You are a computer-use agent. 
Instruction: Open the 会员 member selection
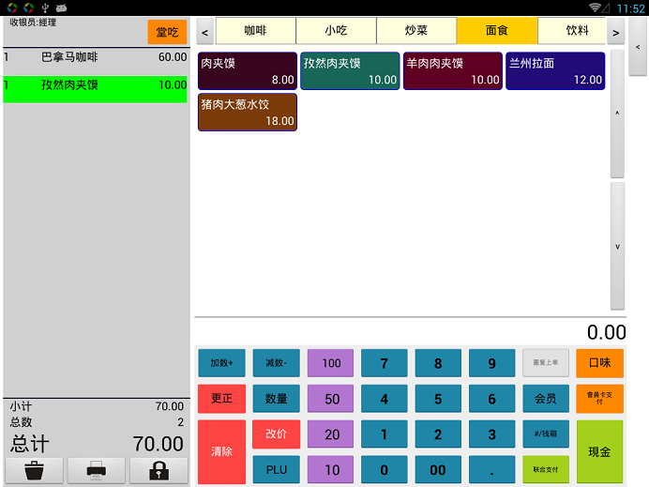(546, 399)
